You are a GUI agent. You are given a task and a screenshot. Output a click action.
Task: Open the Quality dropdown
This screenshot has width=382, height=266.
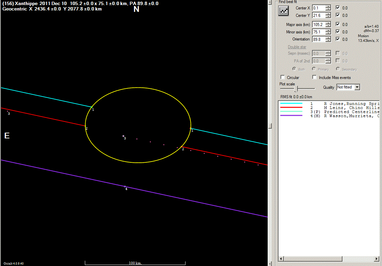point(357,87)
